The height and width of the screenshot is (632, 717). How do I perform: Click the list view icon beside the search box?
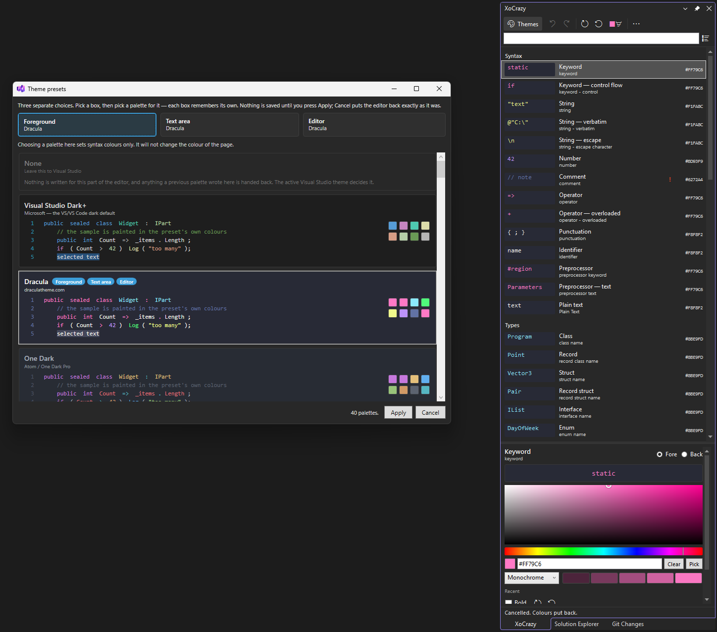tap(706, 39)
